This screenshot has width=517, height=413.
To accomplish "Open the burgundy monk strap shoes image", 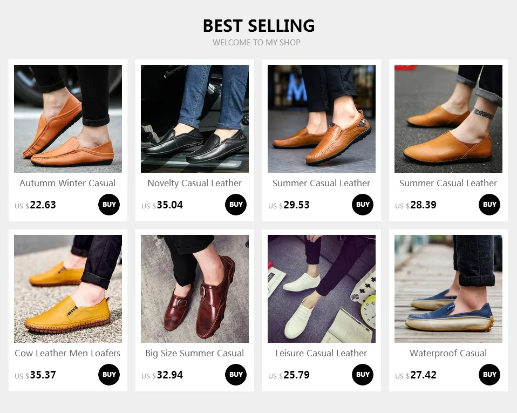I will 195,289.
